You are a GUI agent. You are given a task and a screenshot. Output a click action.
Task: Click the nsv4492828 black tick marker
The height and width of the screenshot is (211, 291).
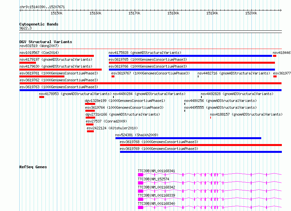pos(201,97)
